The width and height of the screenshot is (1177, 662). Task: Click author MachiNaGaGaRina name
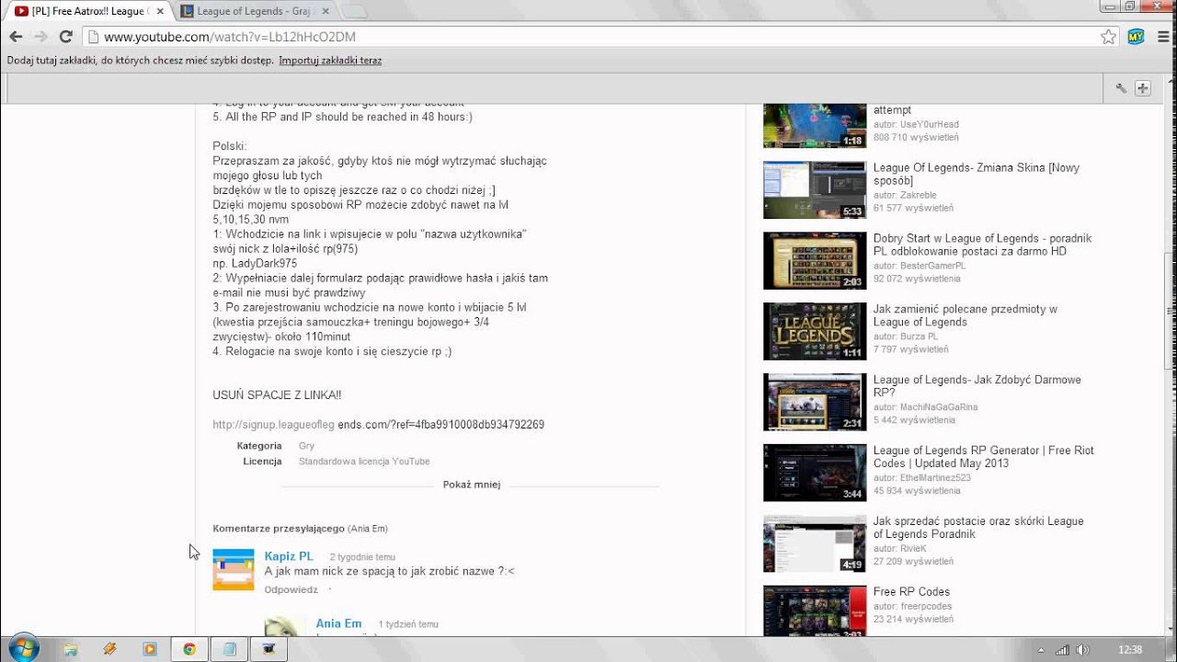938,407
